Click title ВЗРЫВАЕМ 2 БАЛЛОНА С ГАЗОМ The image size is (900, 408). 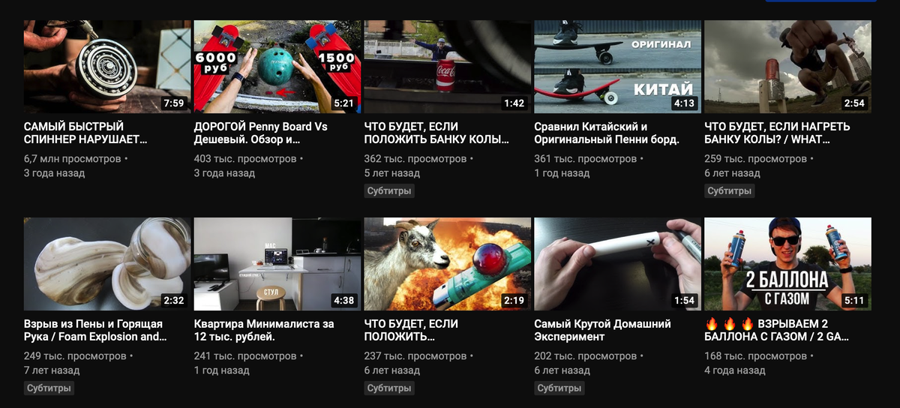point(778,330)
